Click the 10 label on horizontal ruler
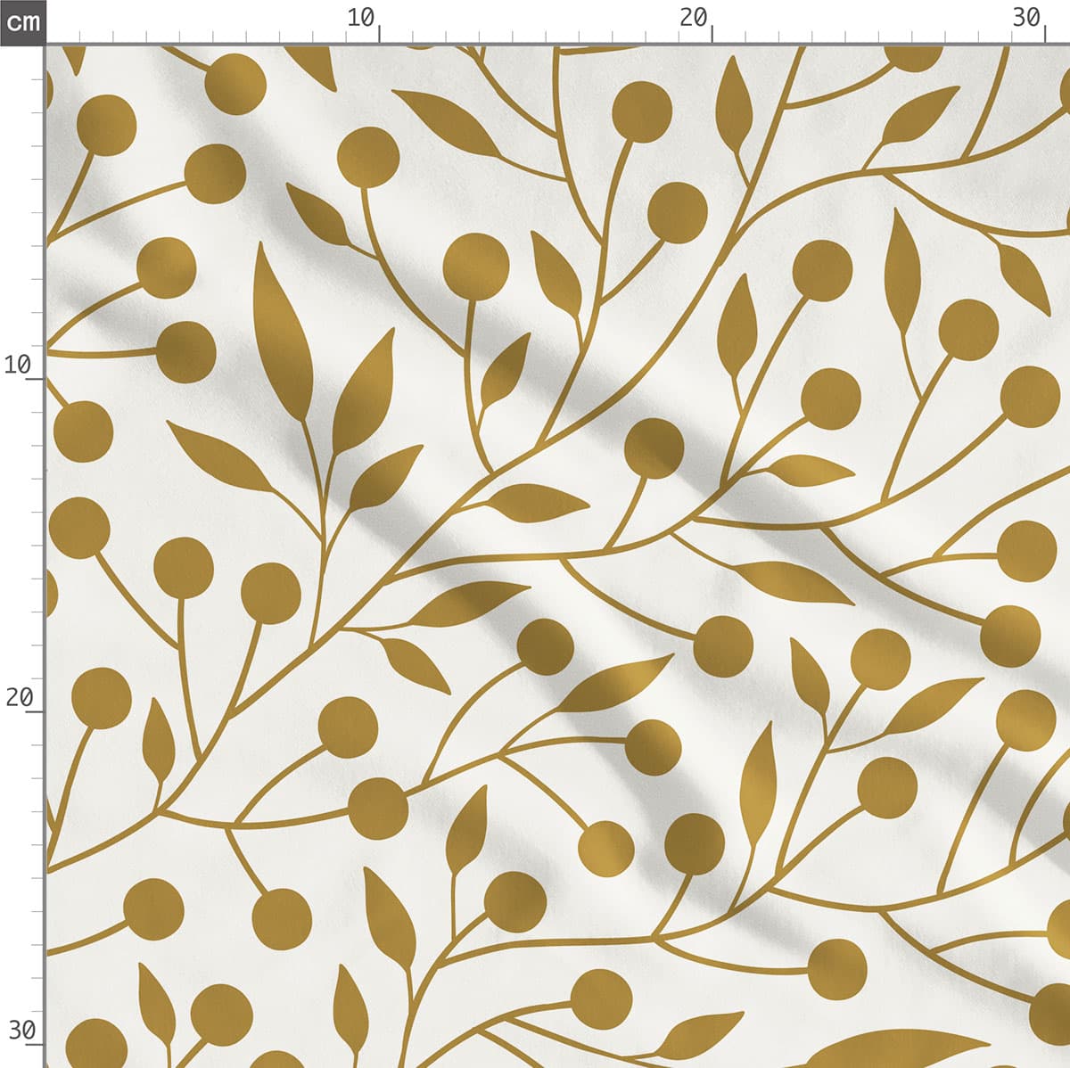1070x1068 pixels. tap(361, 18)
